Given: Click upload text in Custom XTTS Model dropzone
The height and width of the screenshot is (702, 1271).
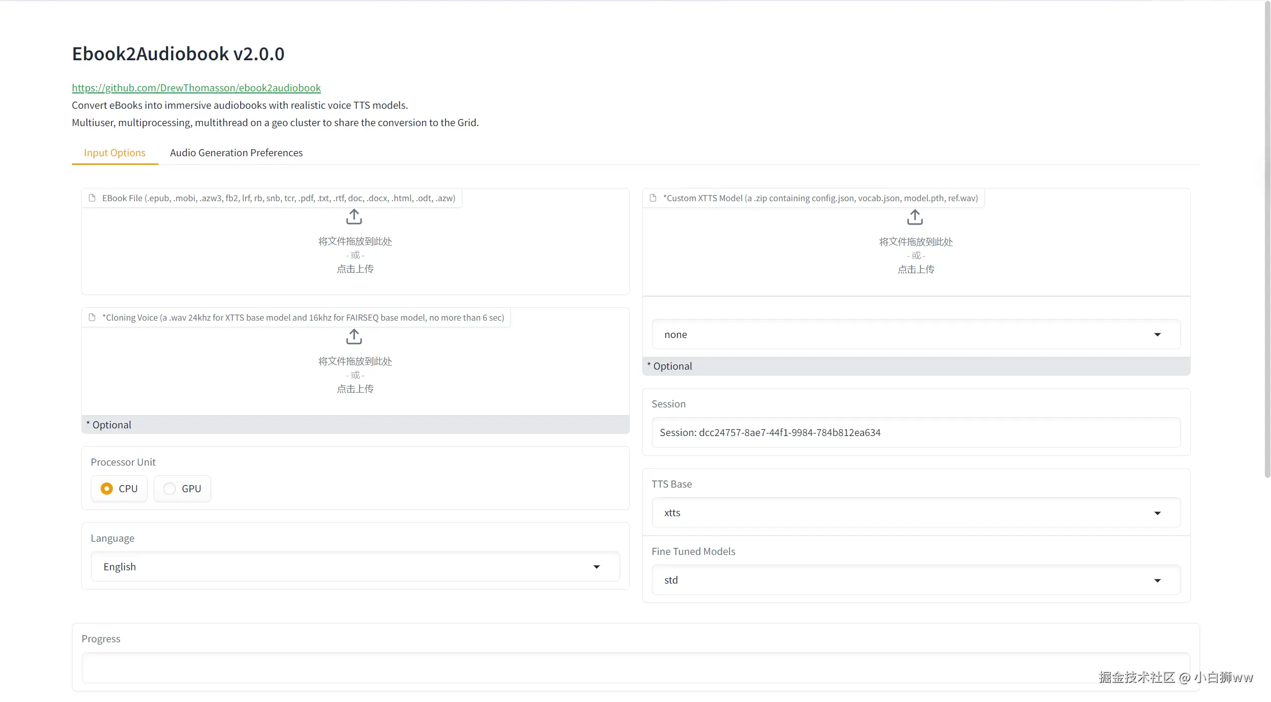Looking at the screenshot, I should (916, 270).
